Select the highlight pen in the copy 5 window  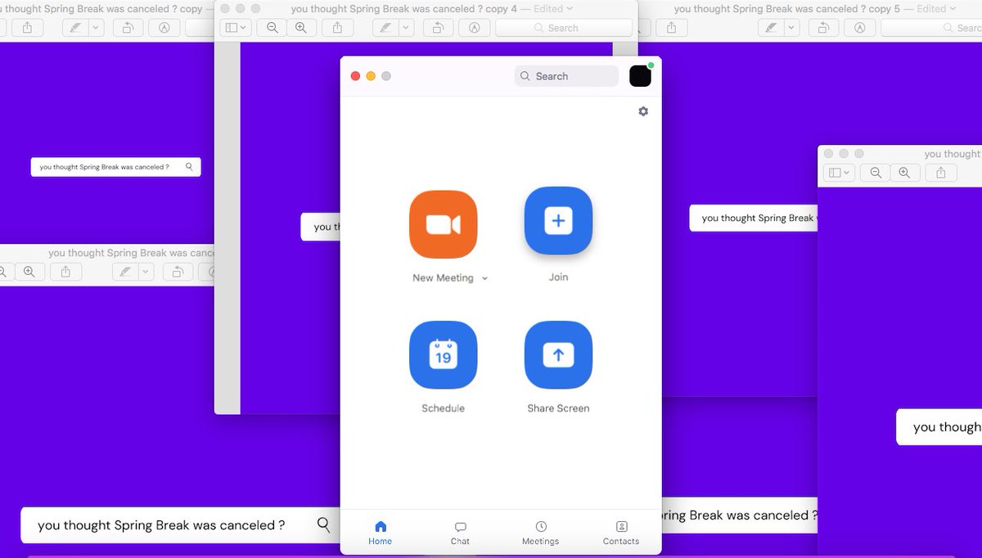tap(771, 28)
